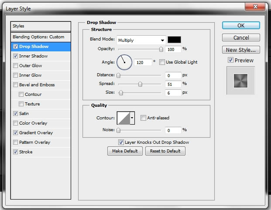Toggle the Drop Shadow checkbox
Screen dimensions: 271x210
[16, 47]
